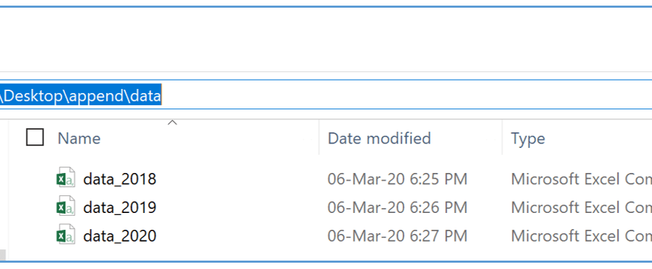
Task: Click Microsoft Excel type text for data_2018
Action: click(x=581, y=179)
